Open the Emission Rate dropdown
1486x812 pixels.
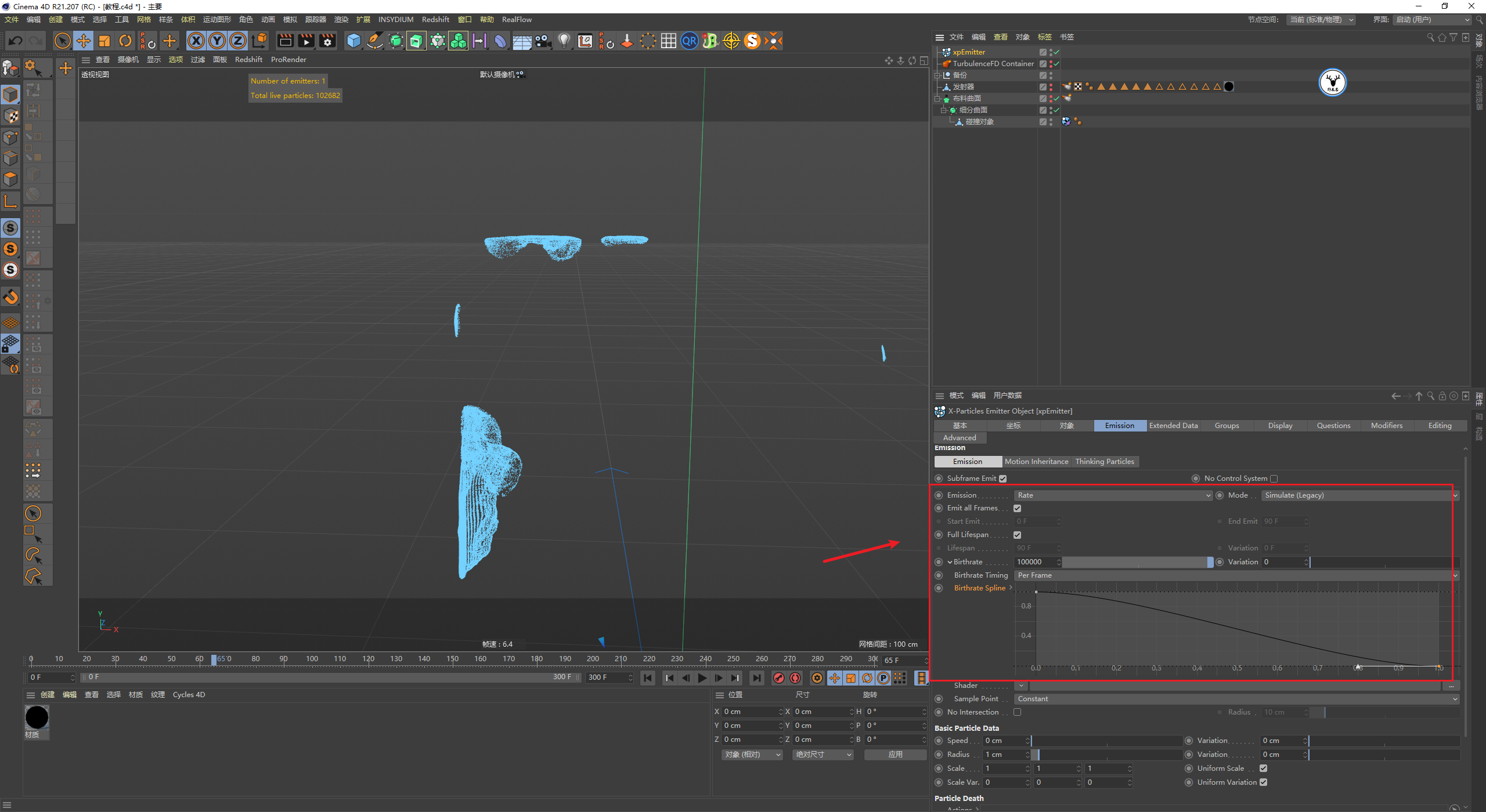click(1112, 495)
